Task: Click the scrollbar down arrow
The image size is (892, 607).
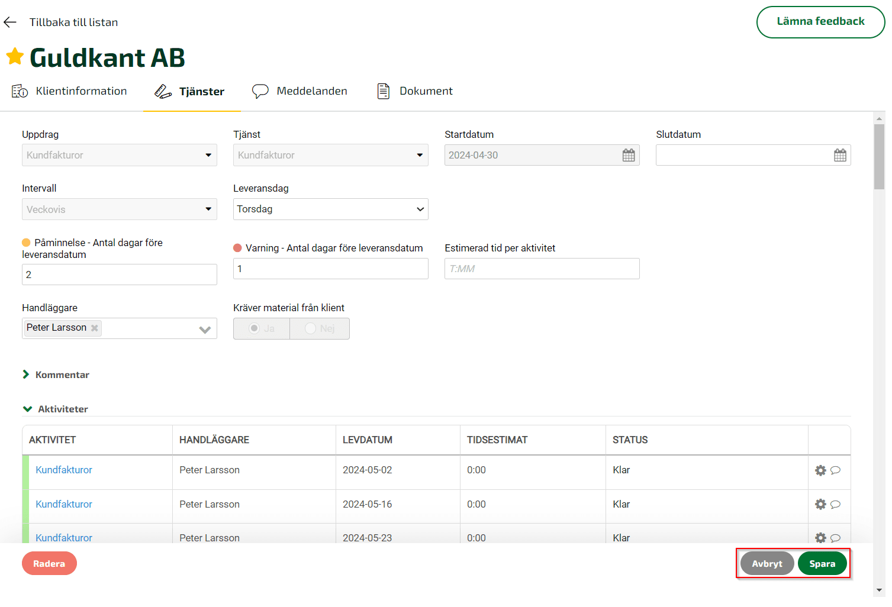Action: click(879, 590)
